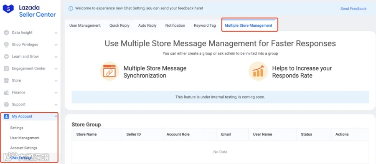This screenshot has width=376, height=164.
Task: Click the My Account person icon
Action: click(x=6, y=116)
